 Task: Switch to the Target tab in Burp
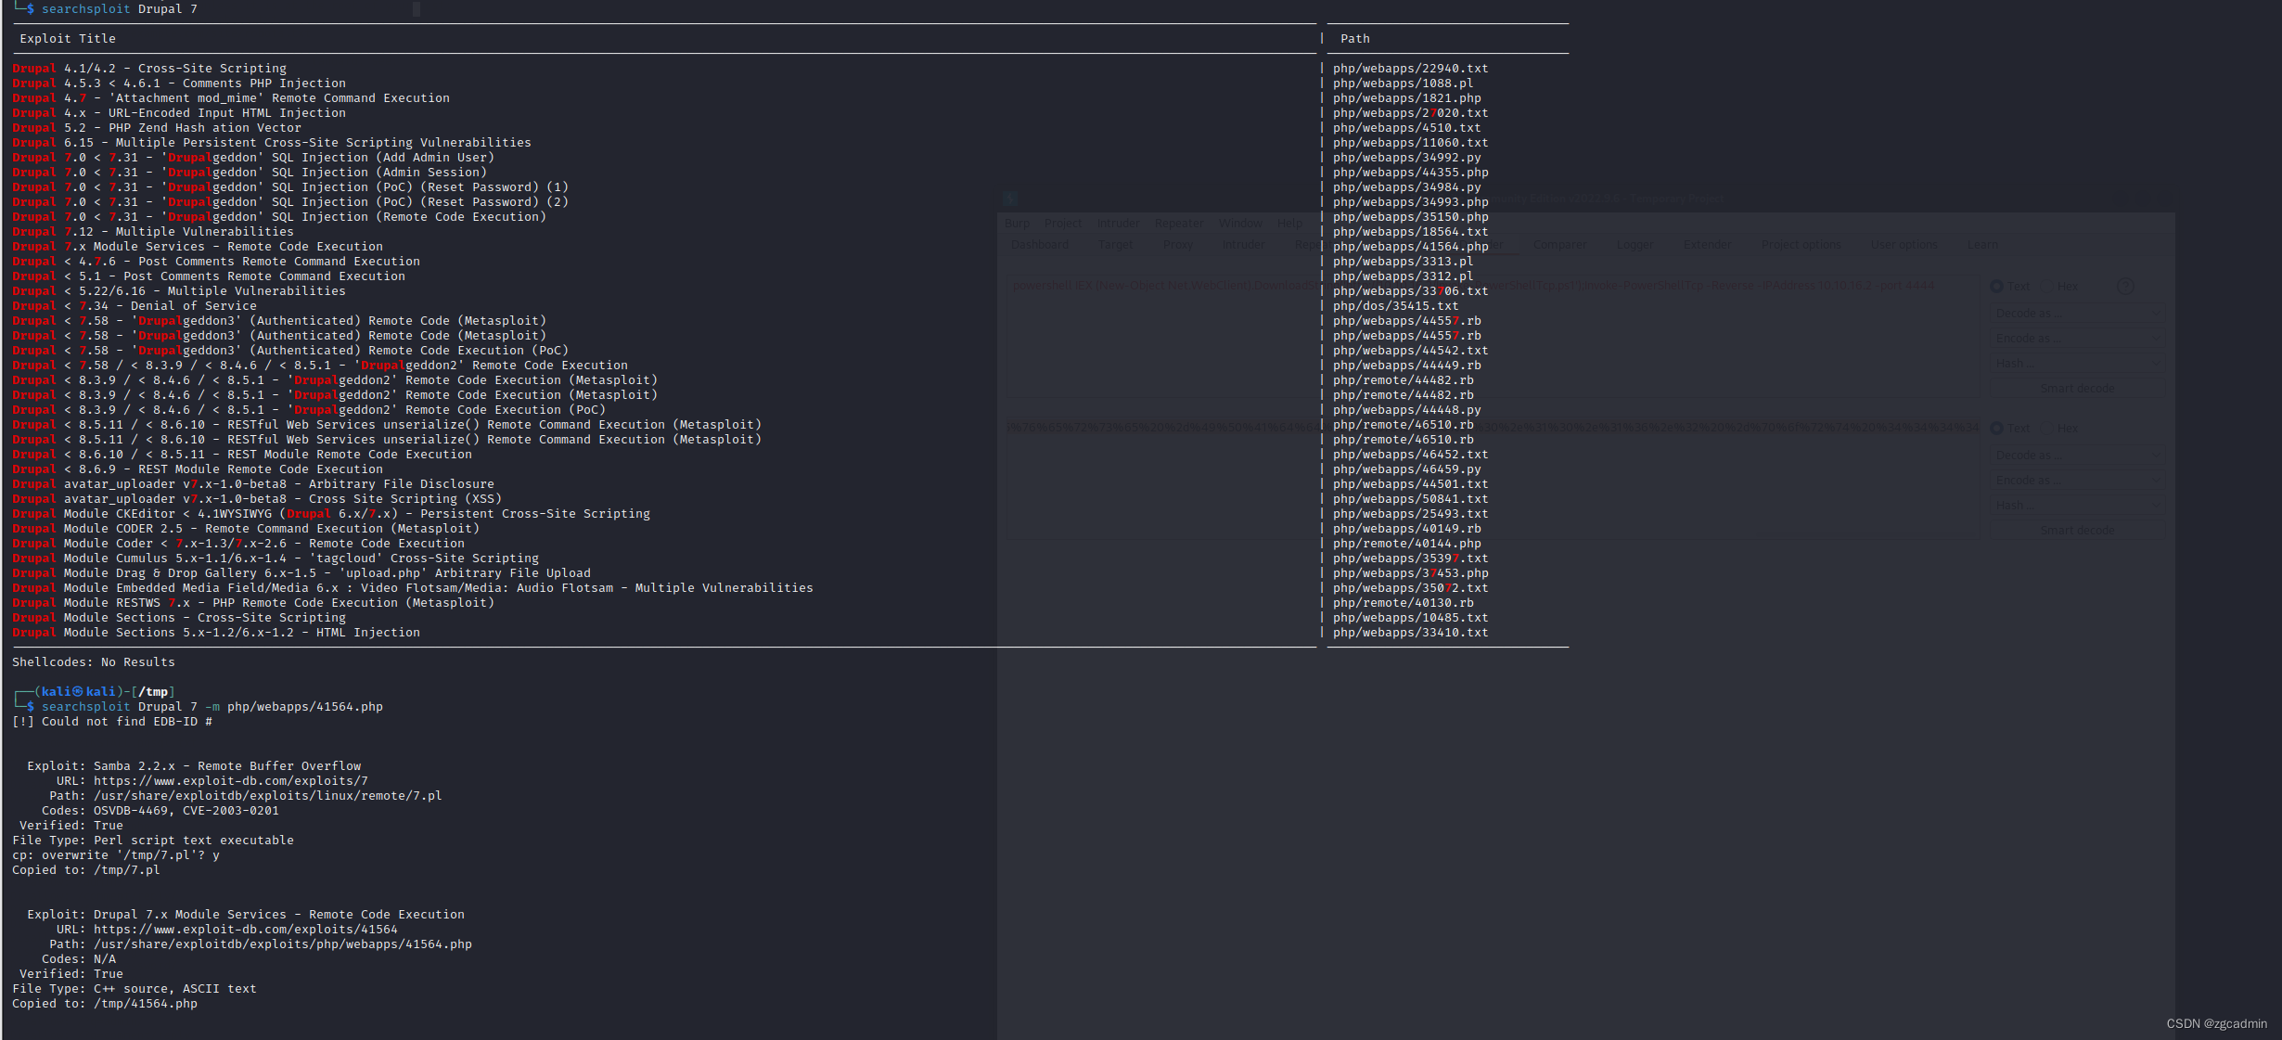point(1115,244)
